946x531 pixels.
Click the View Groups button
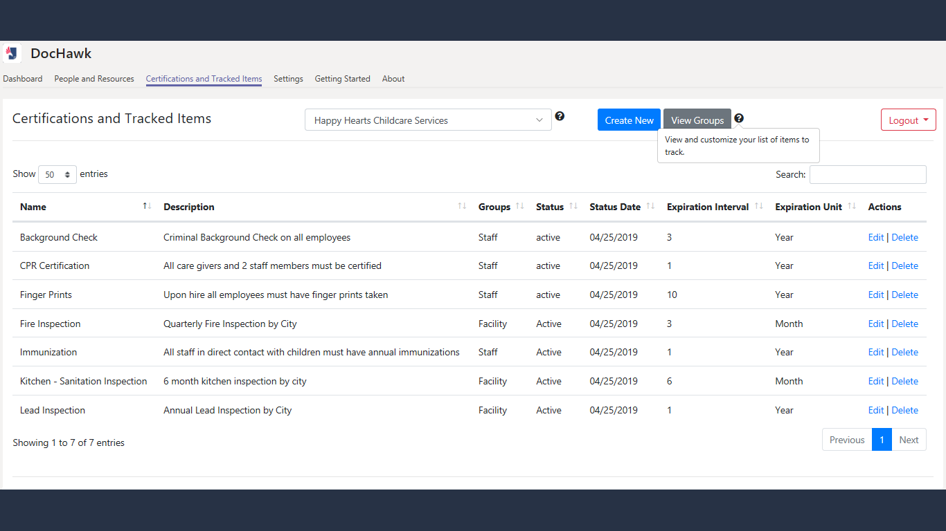point(697,120)
